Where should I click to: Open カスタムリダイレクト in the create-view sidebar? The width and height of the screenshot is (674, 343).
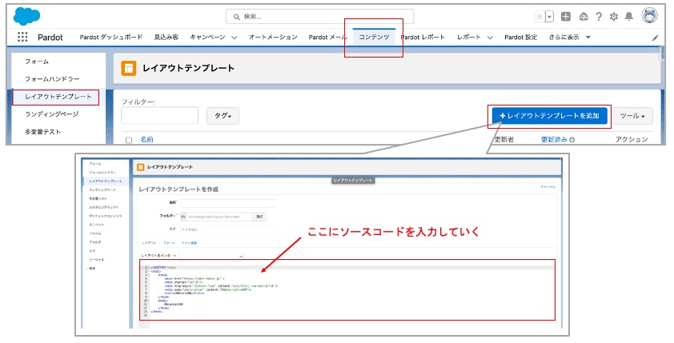click(103, 207)
